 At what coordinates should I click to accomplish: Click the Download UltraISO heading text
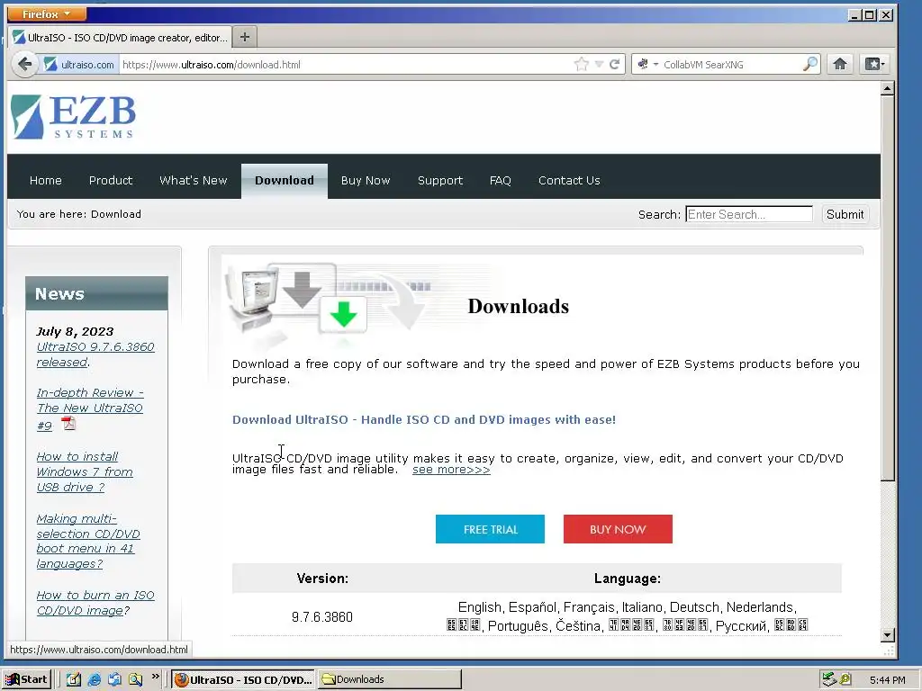[x=424, y=419]
